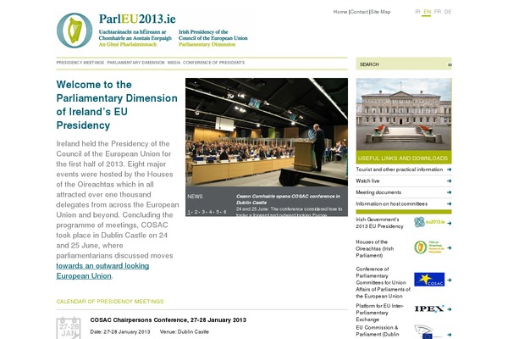The width and height of the screenshot is (508, 339).
Task: Click the Leinster House building photo
Action: pyautogui.click(x=404, y=114)
